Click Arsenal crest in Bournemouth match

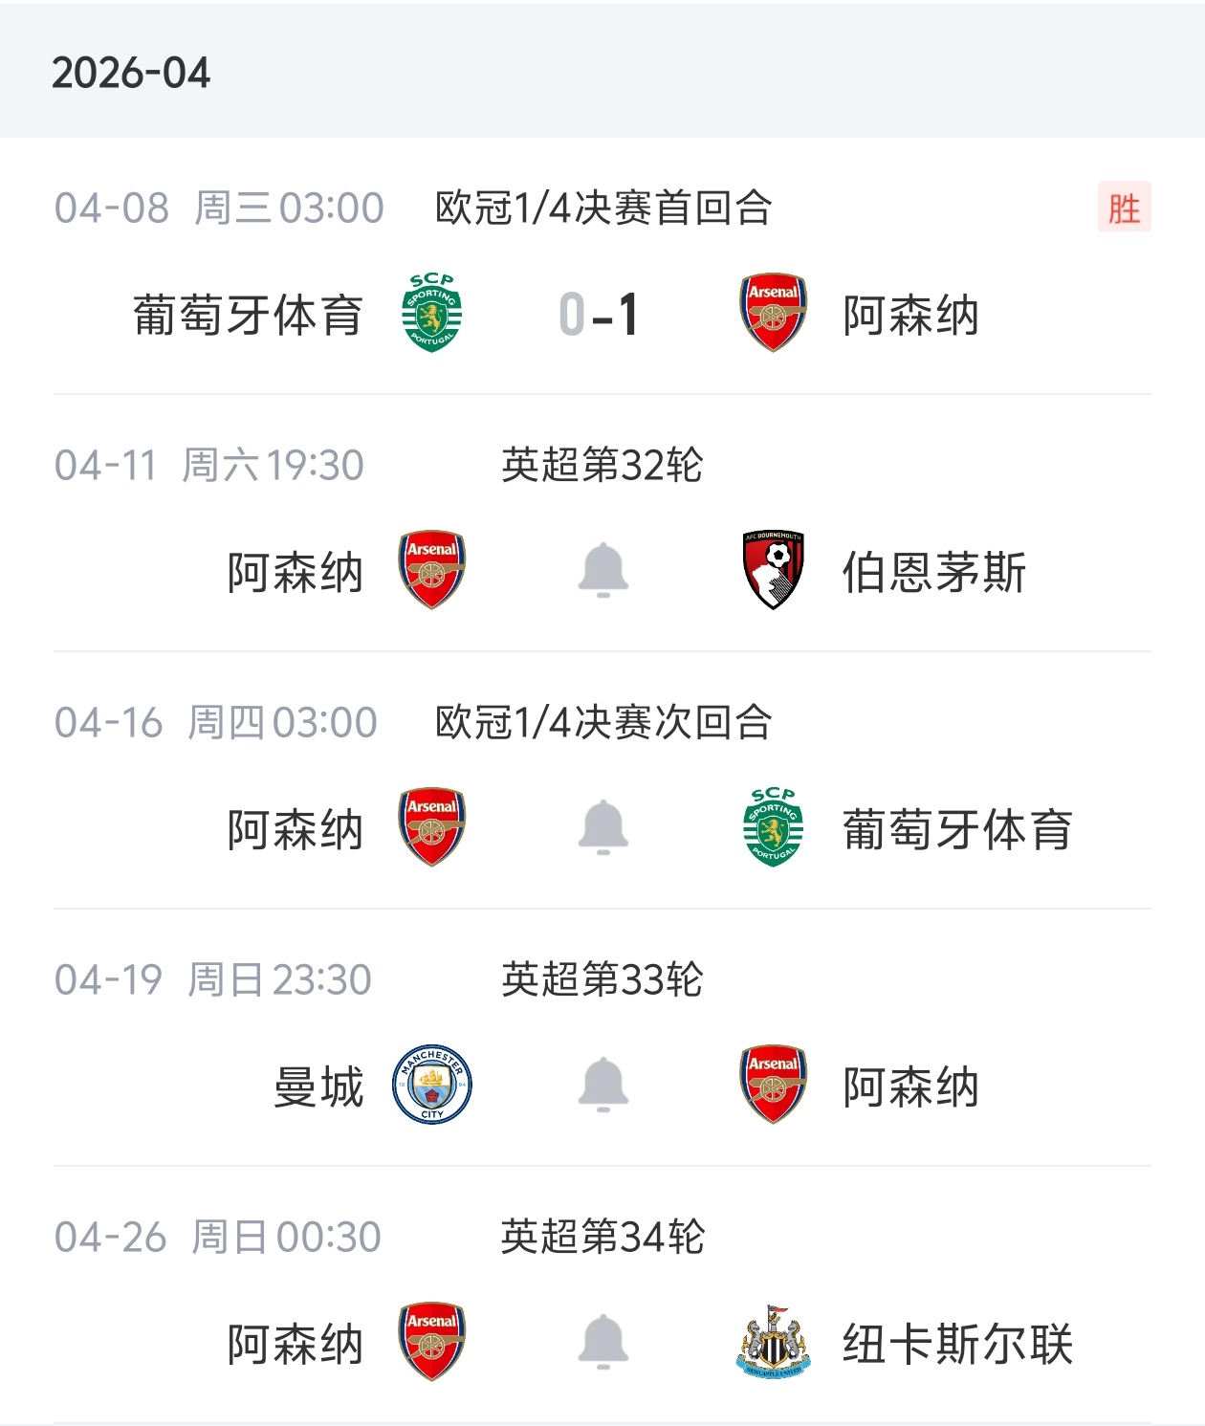click(x=431, y=570)
